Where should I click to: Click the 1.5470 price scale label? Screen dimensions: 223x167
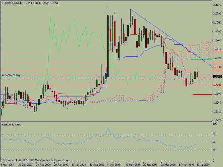point(217,120)
